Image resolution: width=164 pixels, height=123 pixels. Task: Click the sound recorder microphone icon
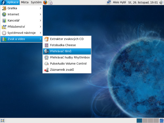tap(47, 70)
